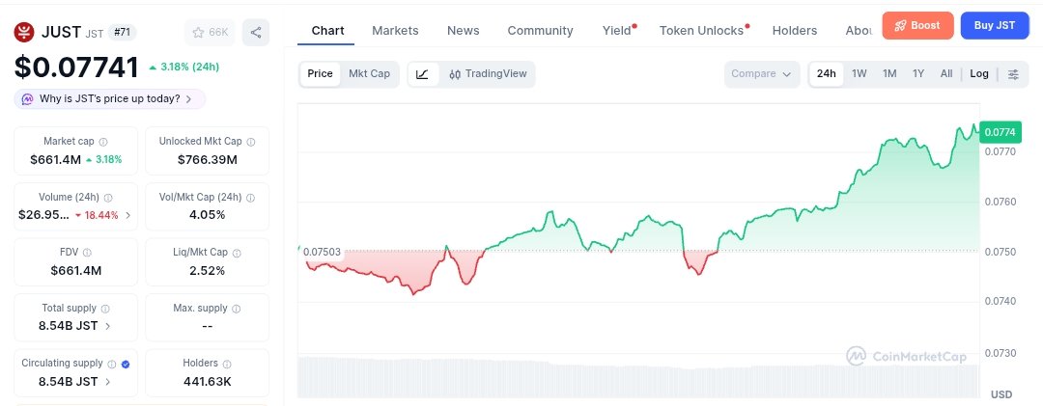Click the AI icon in price question
The image size is (1043, 406).
coord(27,99)
